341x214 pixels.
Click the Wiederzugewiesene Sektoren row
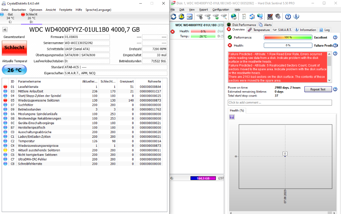coord(83,101)
